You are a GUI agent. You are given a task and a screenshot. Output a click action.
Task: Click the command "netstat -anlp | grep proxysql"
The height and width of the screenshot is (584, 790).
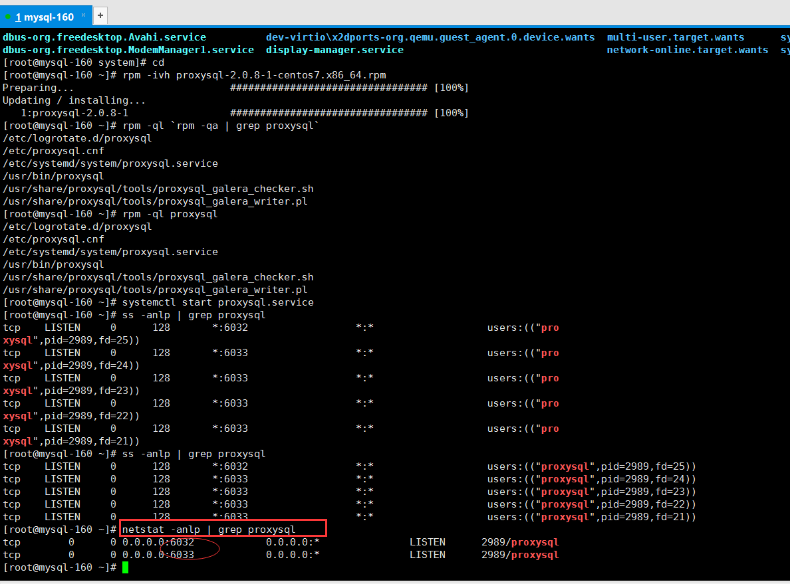(x=209, y=530)
